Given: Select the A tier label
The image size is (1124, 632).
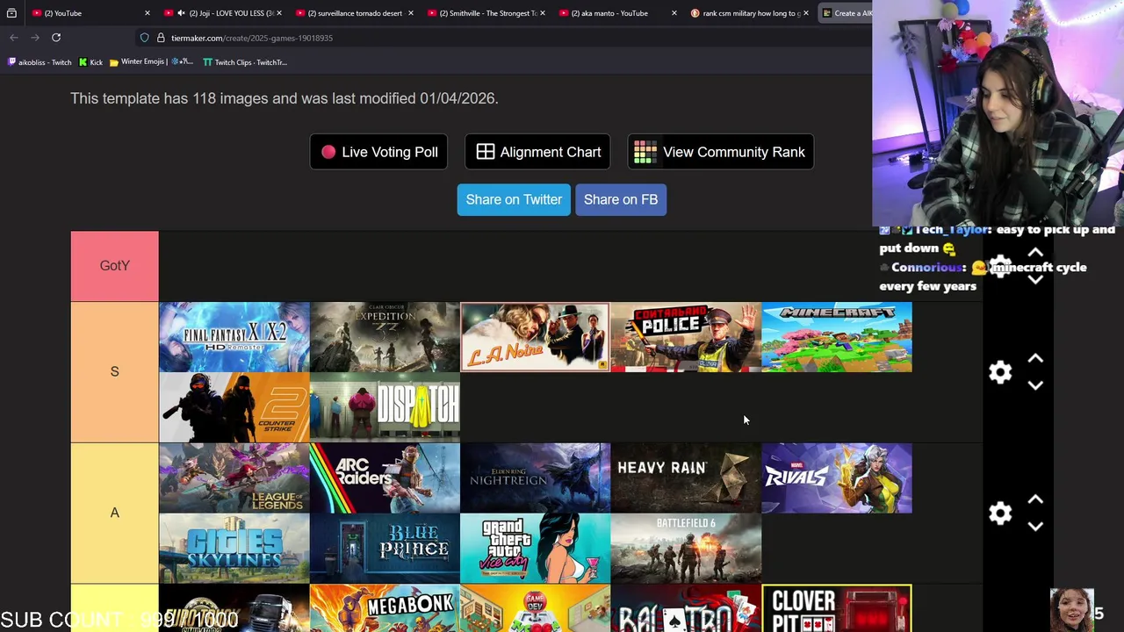Looking at the screenshot, I should click(114, 513).
